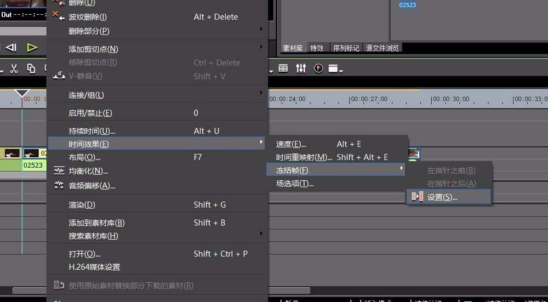Select clip thumbnail right of submenu
The width and height of the screenshot is (548, 302).
414,153
